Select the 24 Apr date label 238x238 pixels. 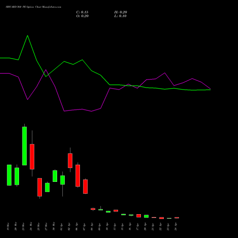176,227
